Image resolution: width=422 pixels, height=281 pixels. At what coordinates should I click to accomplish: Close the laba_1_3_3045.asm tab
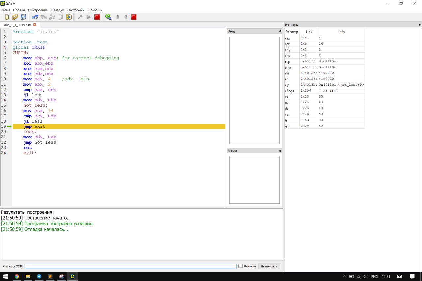35,25
